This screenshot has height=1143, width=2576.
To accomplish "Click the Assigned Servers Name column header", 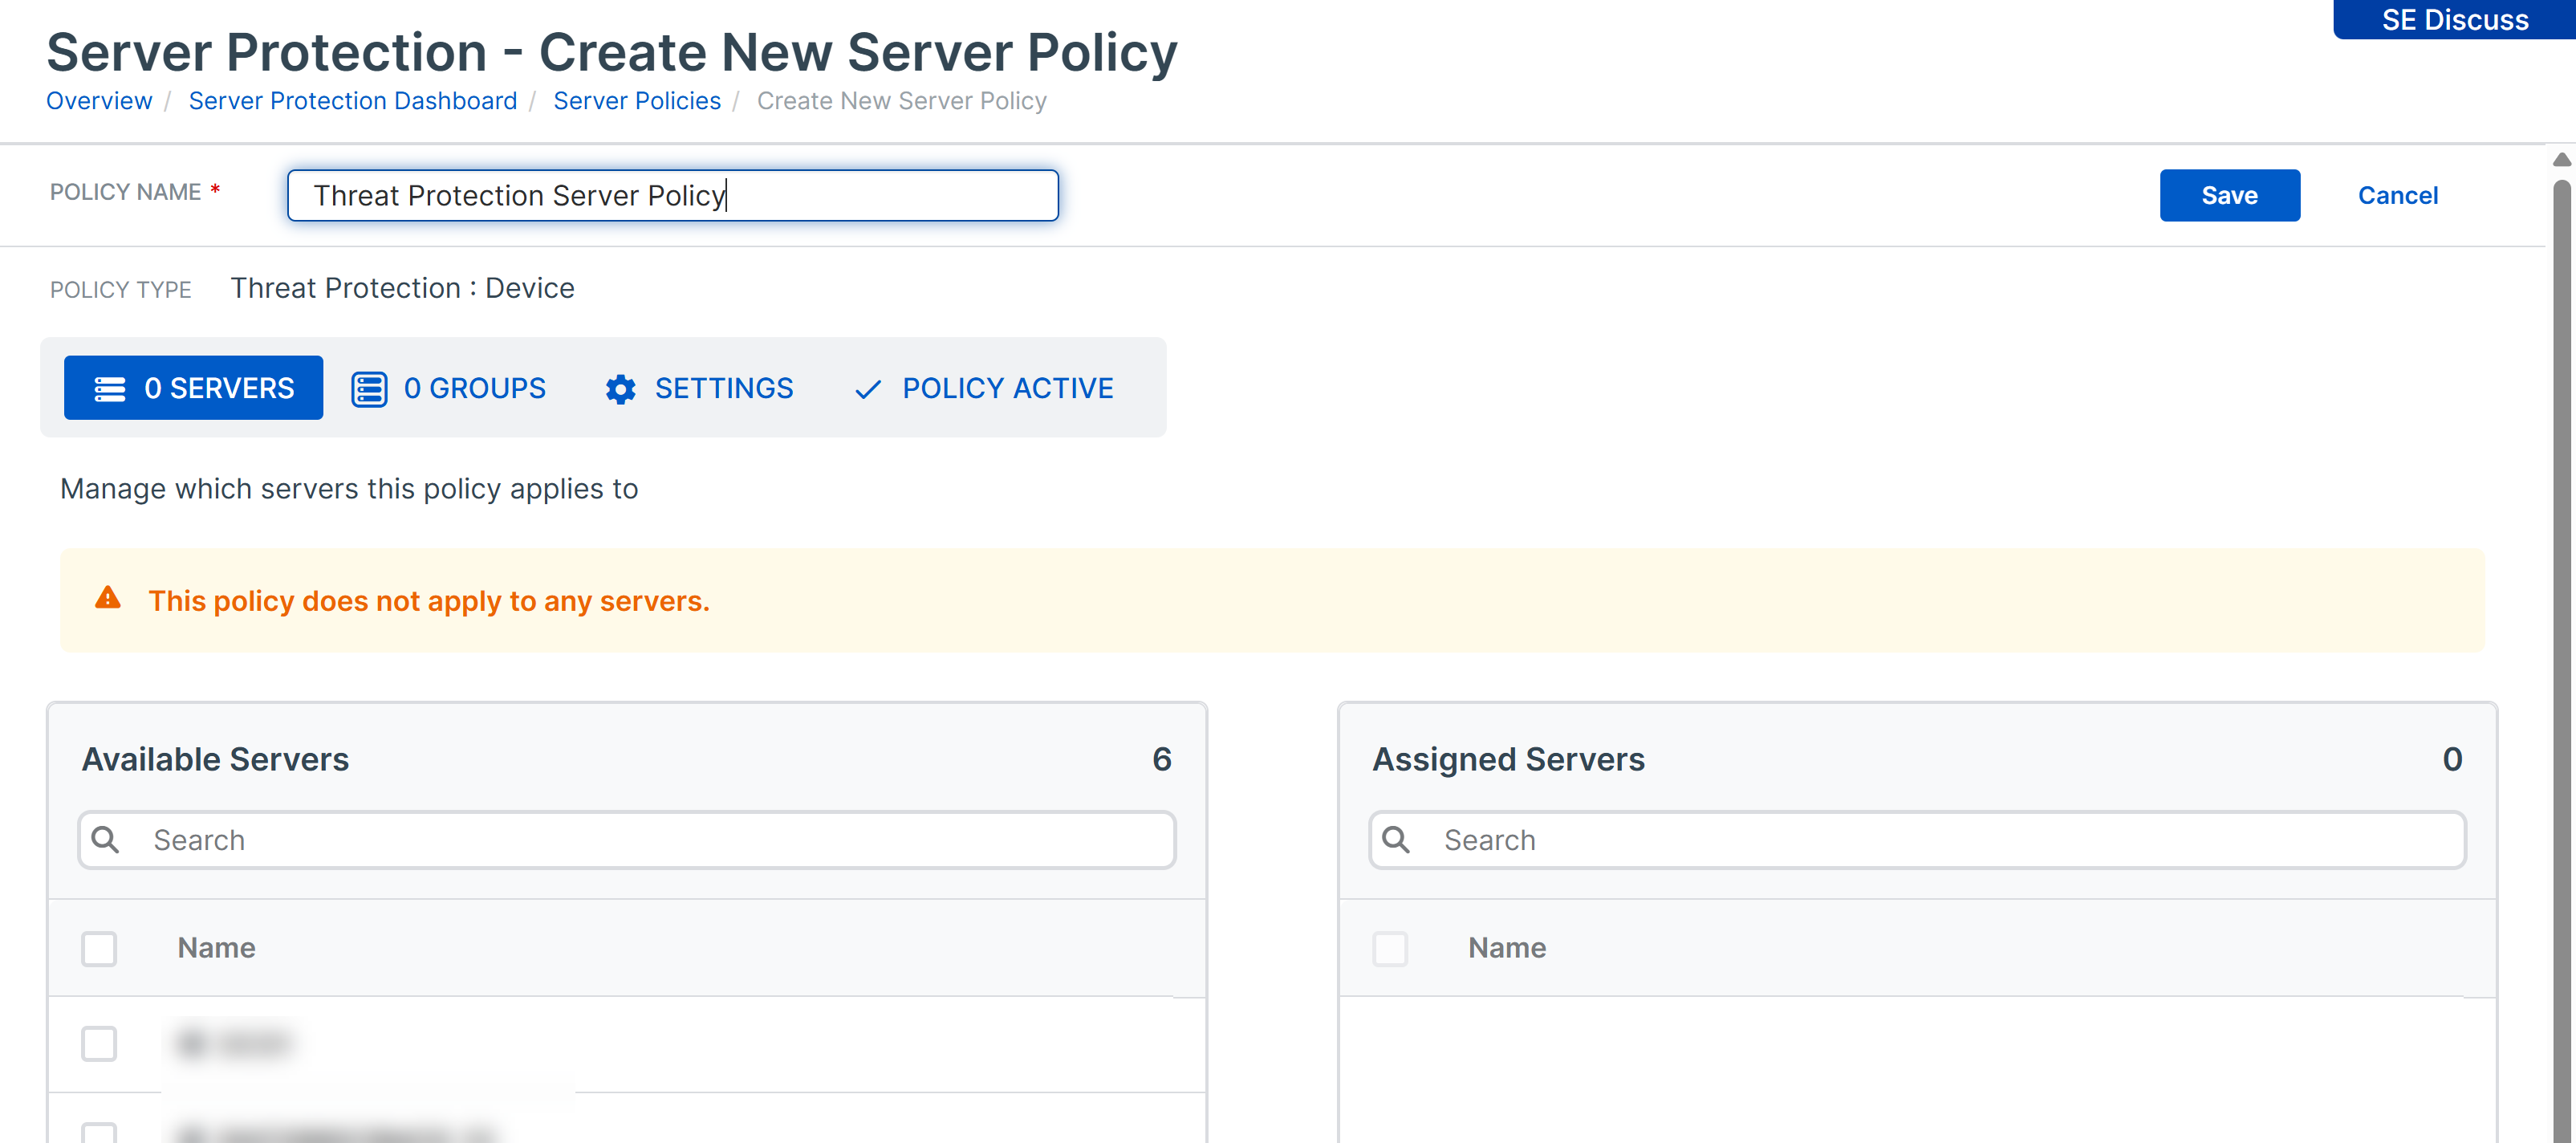I will (x=1507, y=948).
